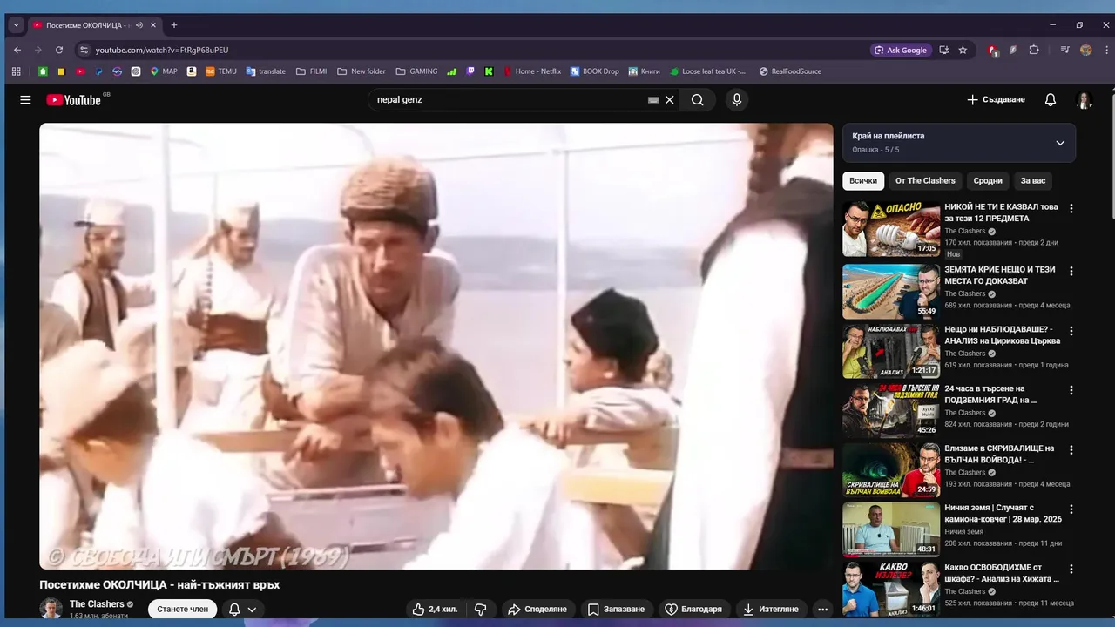Select the За вас filter chip
Image resolution: width=1115 pixels, height=627 pixels.
(x=1033, y=181)
